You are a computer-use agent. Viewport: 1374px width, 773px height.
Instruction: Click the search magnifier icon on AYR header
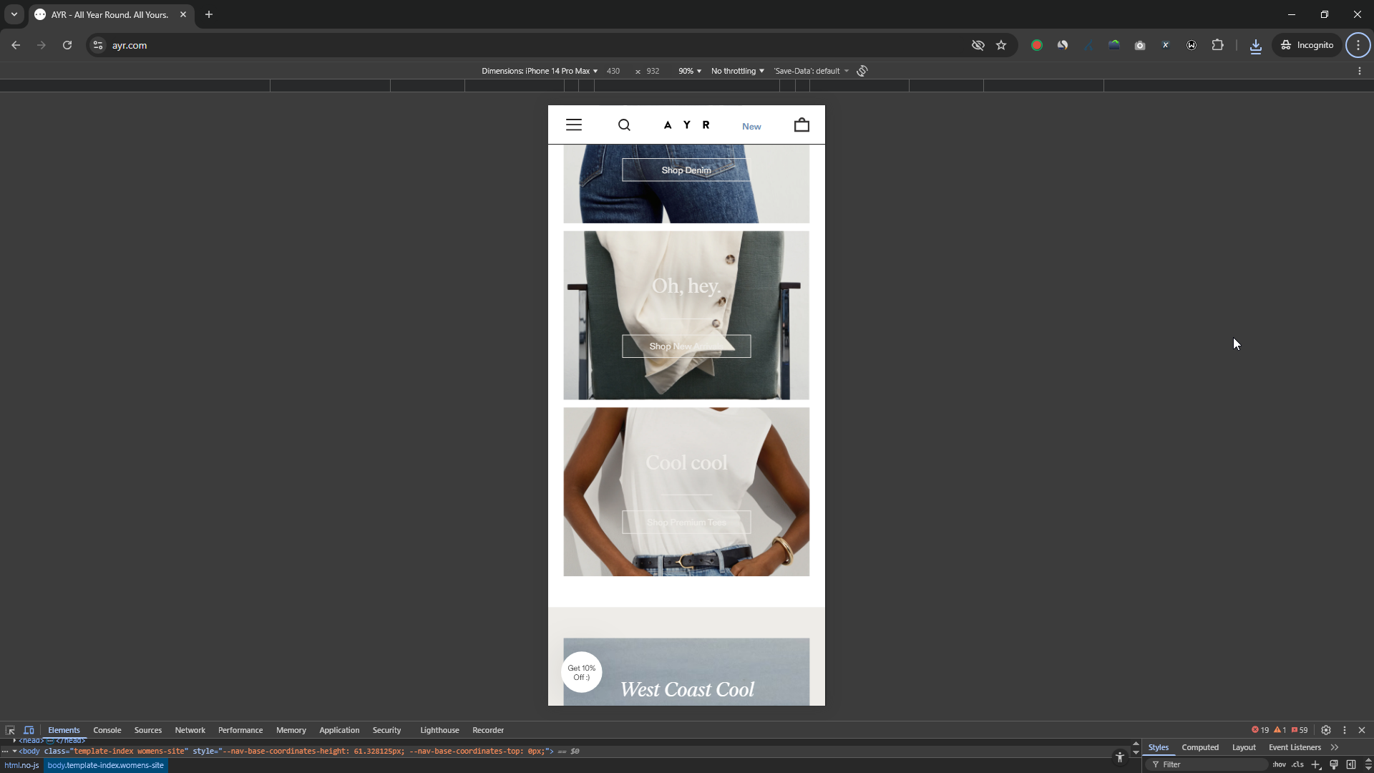[624, 125]
